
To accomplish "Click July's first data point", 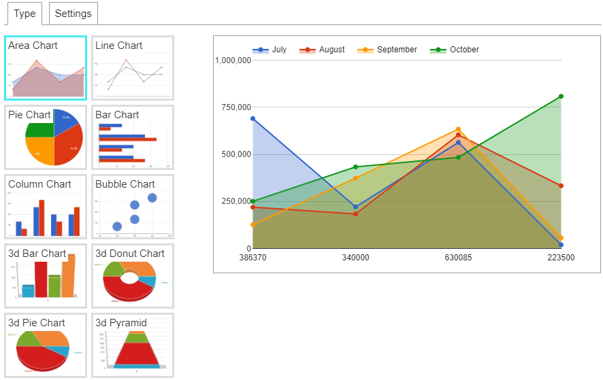I will pos(252,119).
